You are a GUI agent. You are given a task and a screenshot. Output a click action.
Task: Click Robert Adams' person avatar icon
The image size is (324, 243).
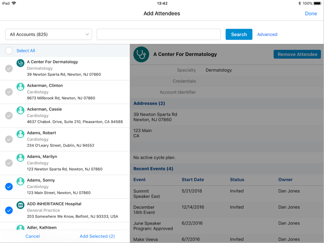tap(20, 134)
